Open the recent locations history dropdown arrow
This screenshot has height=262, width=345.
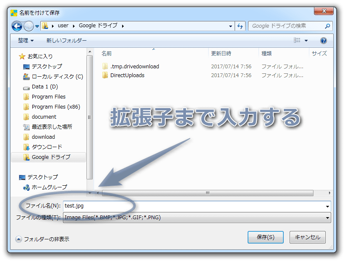[x=37, y=26]
